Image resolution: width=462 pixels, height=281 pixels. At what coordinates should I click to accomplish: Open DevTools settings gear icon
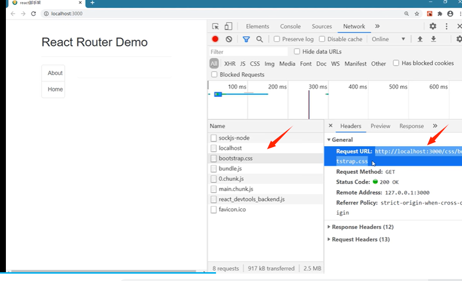[433, 26]
